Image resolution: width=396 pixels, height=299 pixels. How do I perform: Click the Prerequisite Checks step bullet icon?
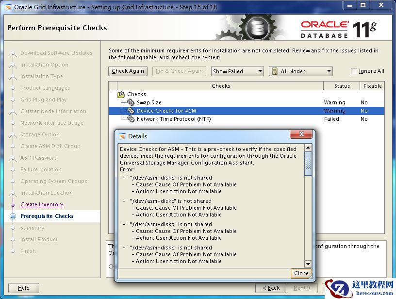pos(13,216)
